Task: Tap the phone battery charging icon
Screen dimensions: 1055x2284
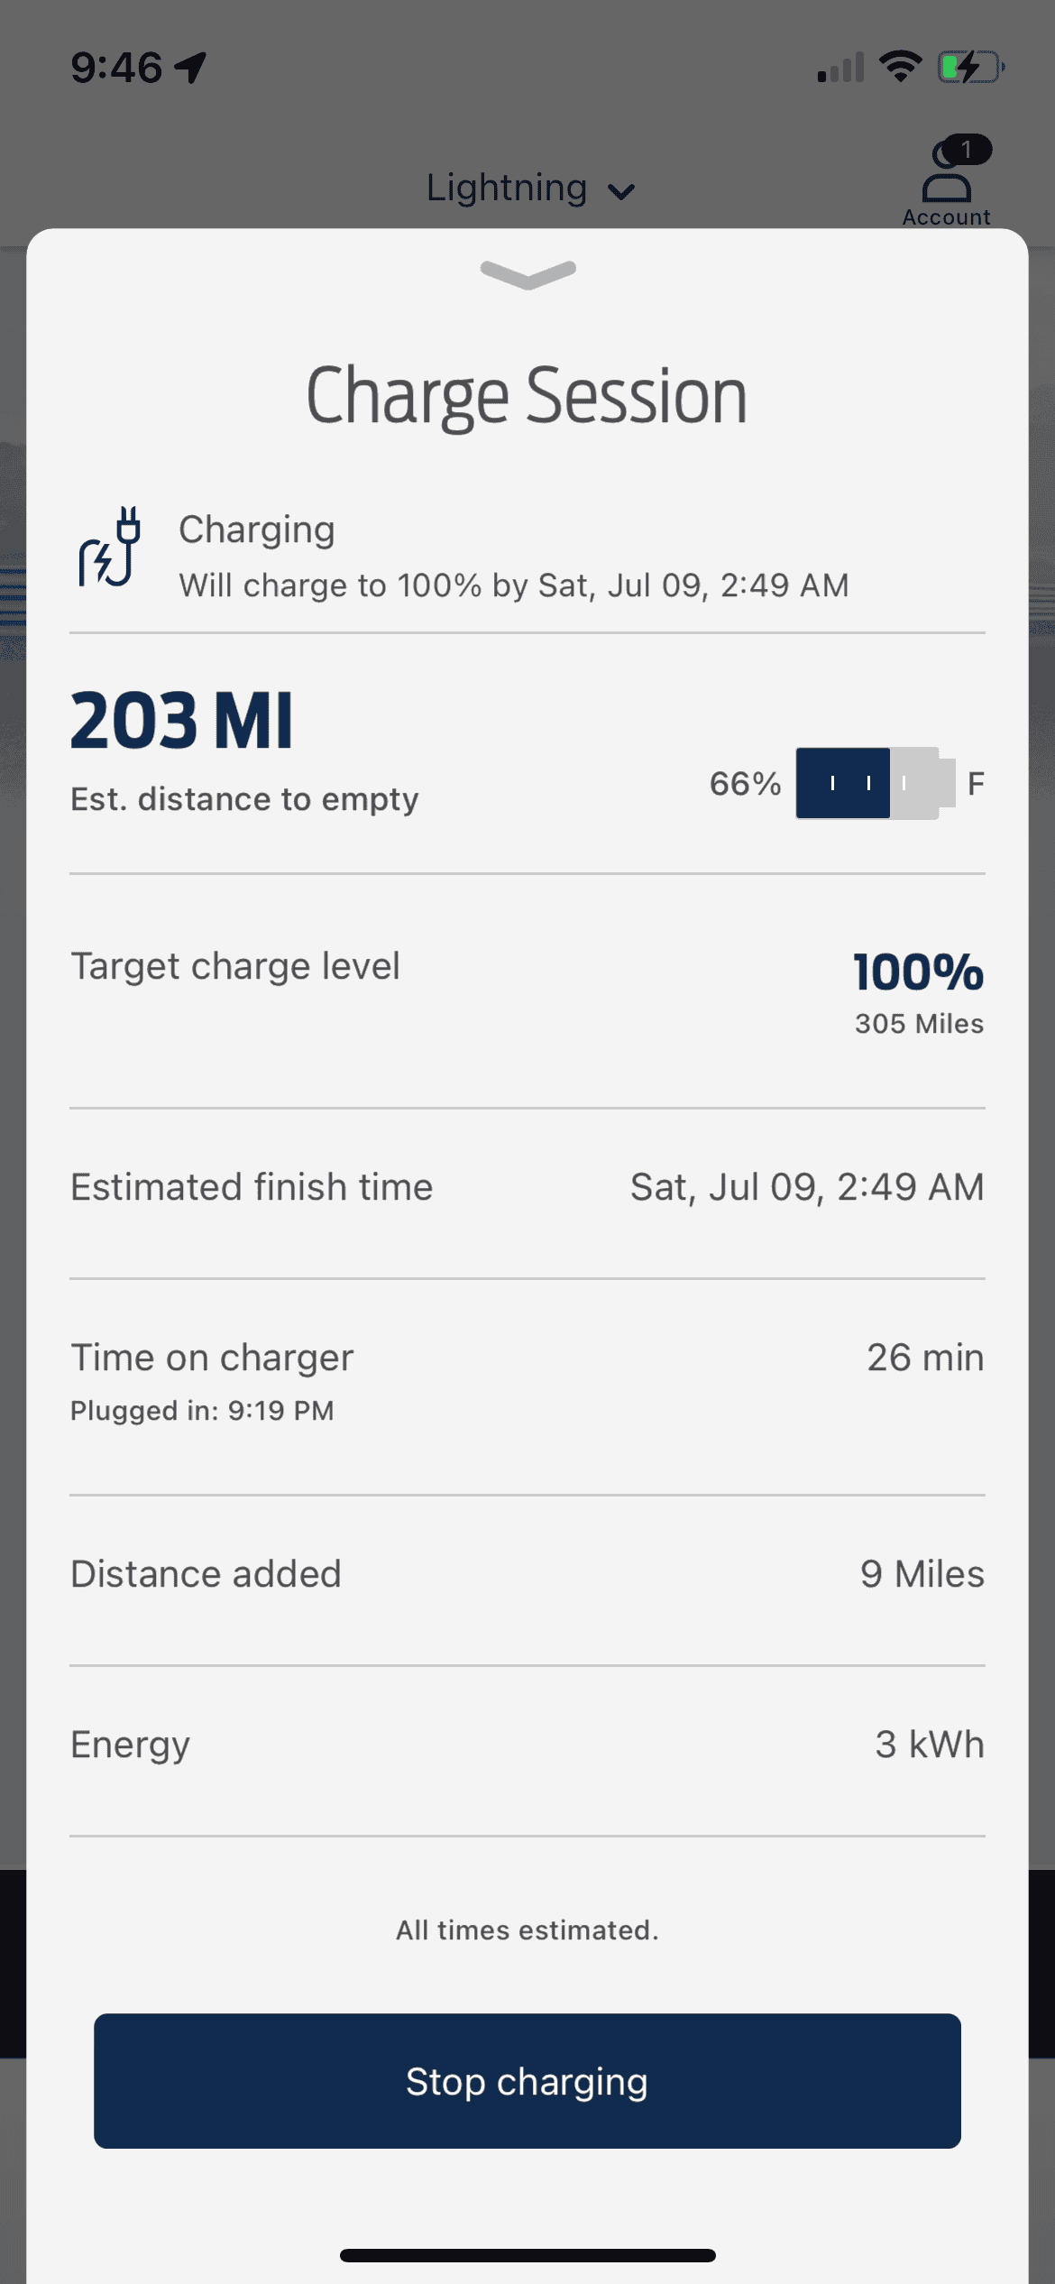Action: click(970, 67)
